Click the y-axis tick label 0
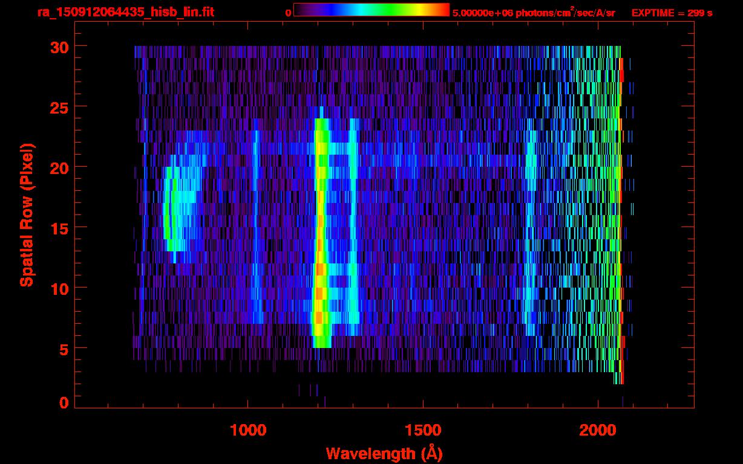 pyautogui.click(x=64, y=402)
